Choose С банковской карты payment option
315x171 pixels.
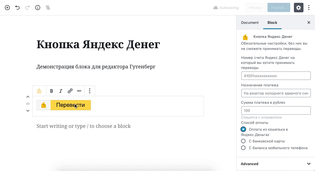pyautogui.click(x=243, y=141)
